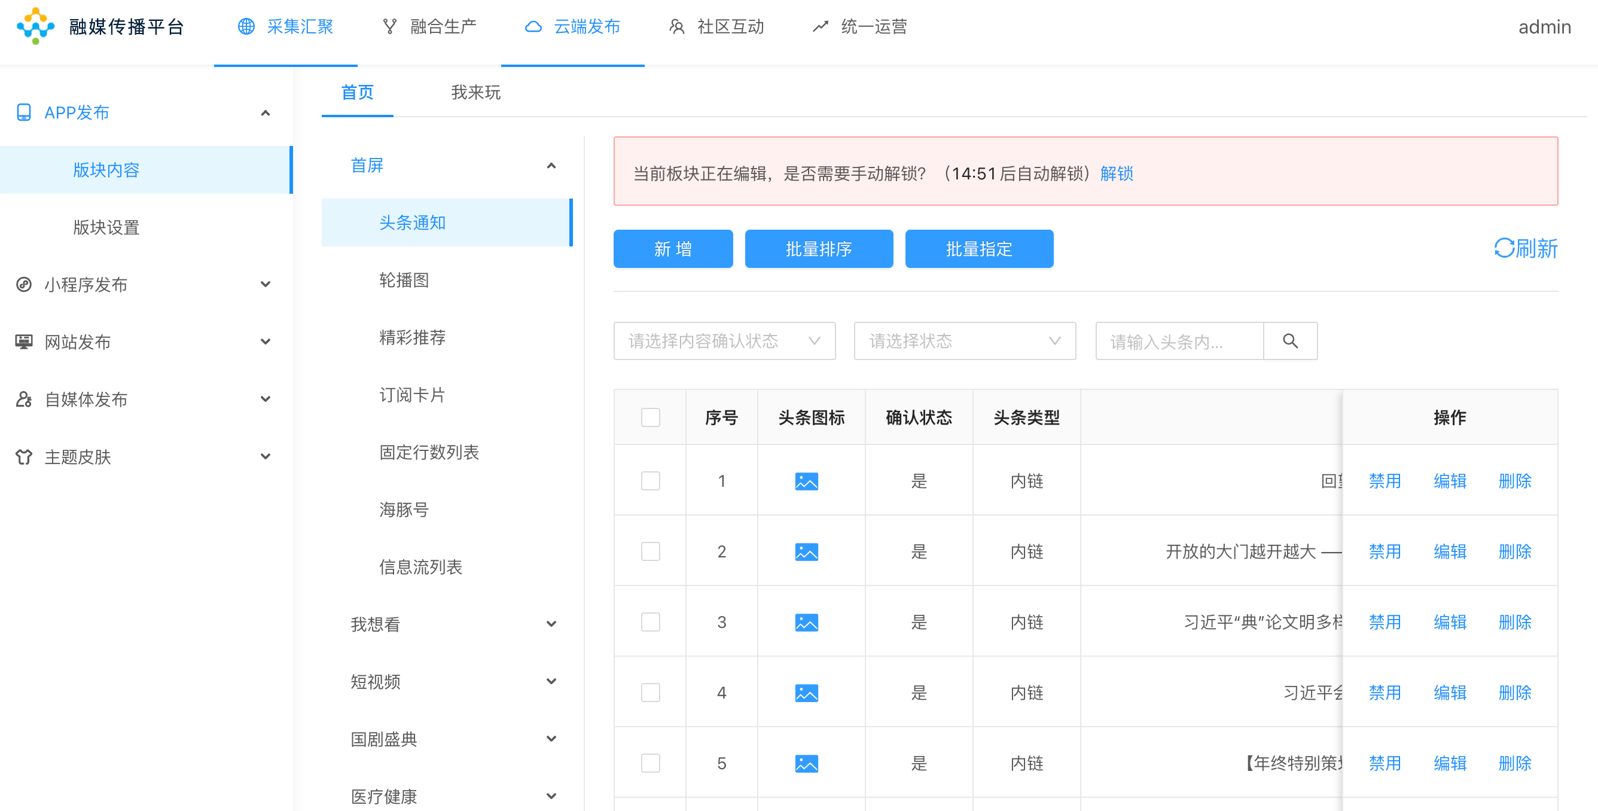Click 删除 for row 3
This screenshot has width=1598, height=811.
click(x=1515, y=623)
